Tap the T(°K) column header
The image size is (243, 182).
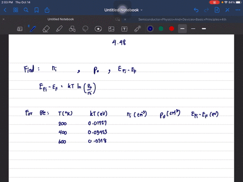point(65,113)
